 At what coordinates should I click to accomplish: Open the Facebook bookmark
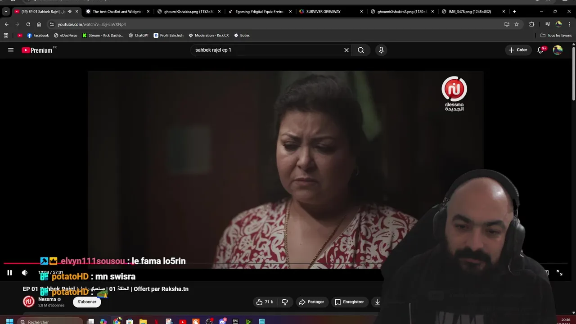point(38,35)
